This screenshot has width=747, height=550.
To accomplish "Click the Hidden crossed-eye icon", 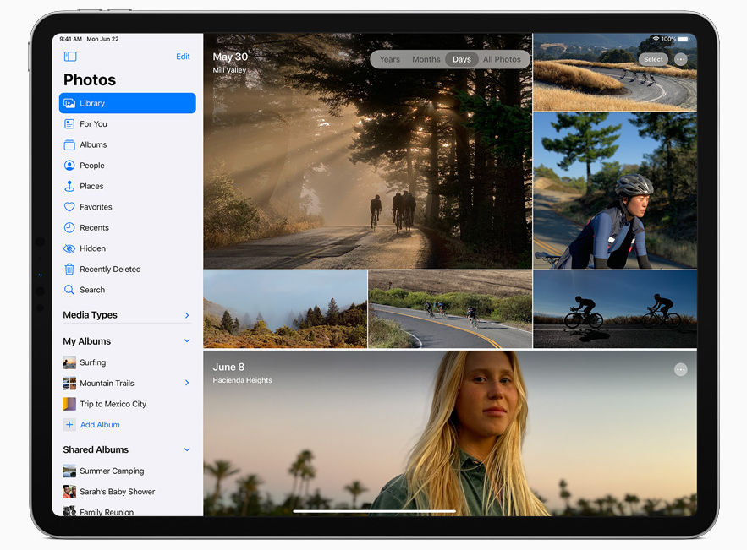I will [x=69, y=248].
